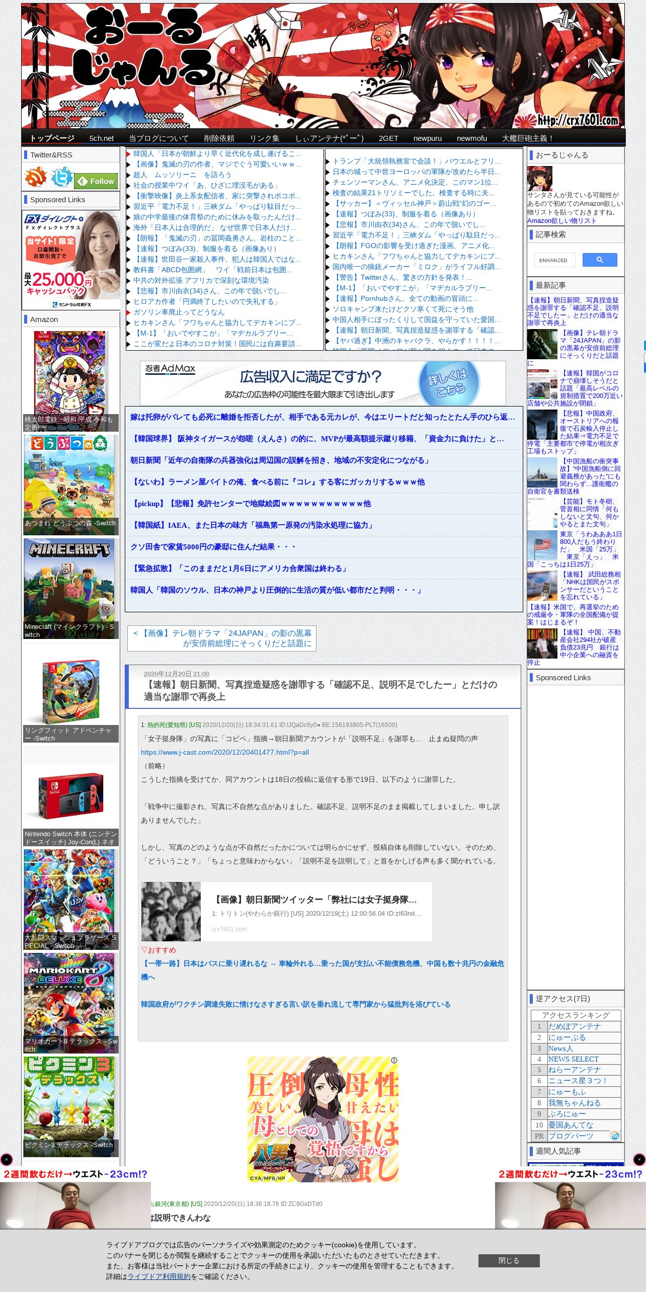
Task: Open クソ田舎で家賃5000円の豪邸 headline
Action: [x=213, y=547]
